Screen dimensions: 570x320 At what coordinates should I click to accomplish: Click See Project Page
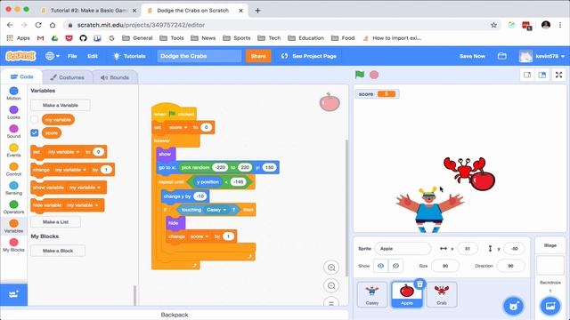pyautogui.click(x=309, y=56)
